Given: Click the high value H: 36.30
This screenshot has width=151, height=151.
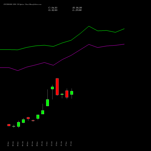Looking at the screenshot, I should coord(77,8).
